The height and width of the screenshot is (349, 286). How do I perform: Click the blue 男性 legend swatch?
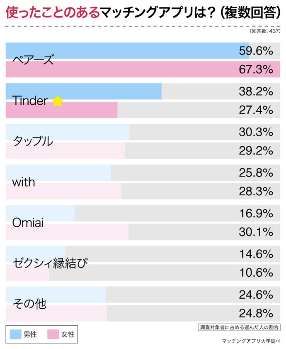pos(15,334)
